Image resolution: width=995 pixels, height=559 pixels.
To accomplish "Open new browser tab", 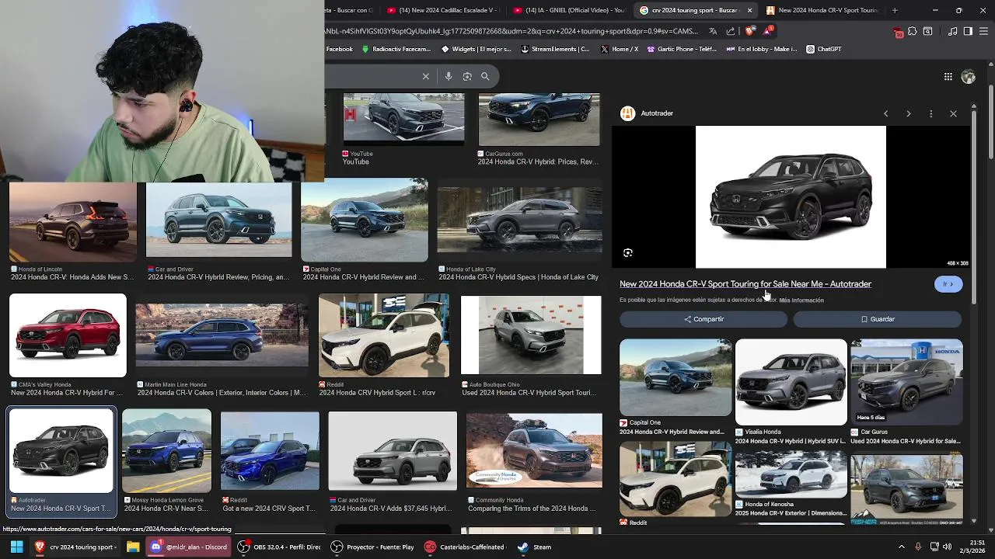I will click(x=895, y=10).
